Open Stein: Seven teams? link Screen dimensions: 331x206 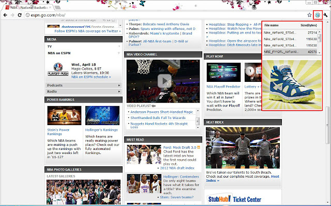tap(177, 197)
